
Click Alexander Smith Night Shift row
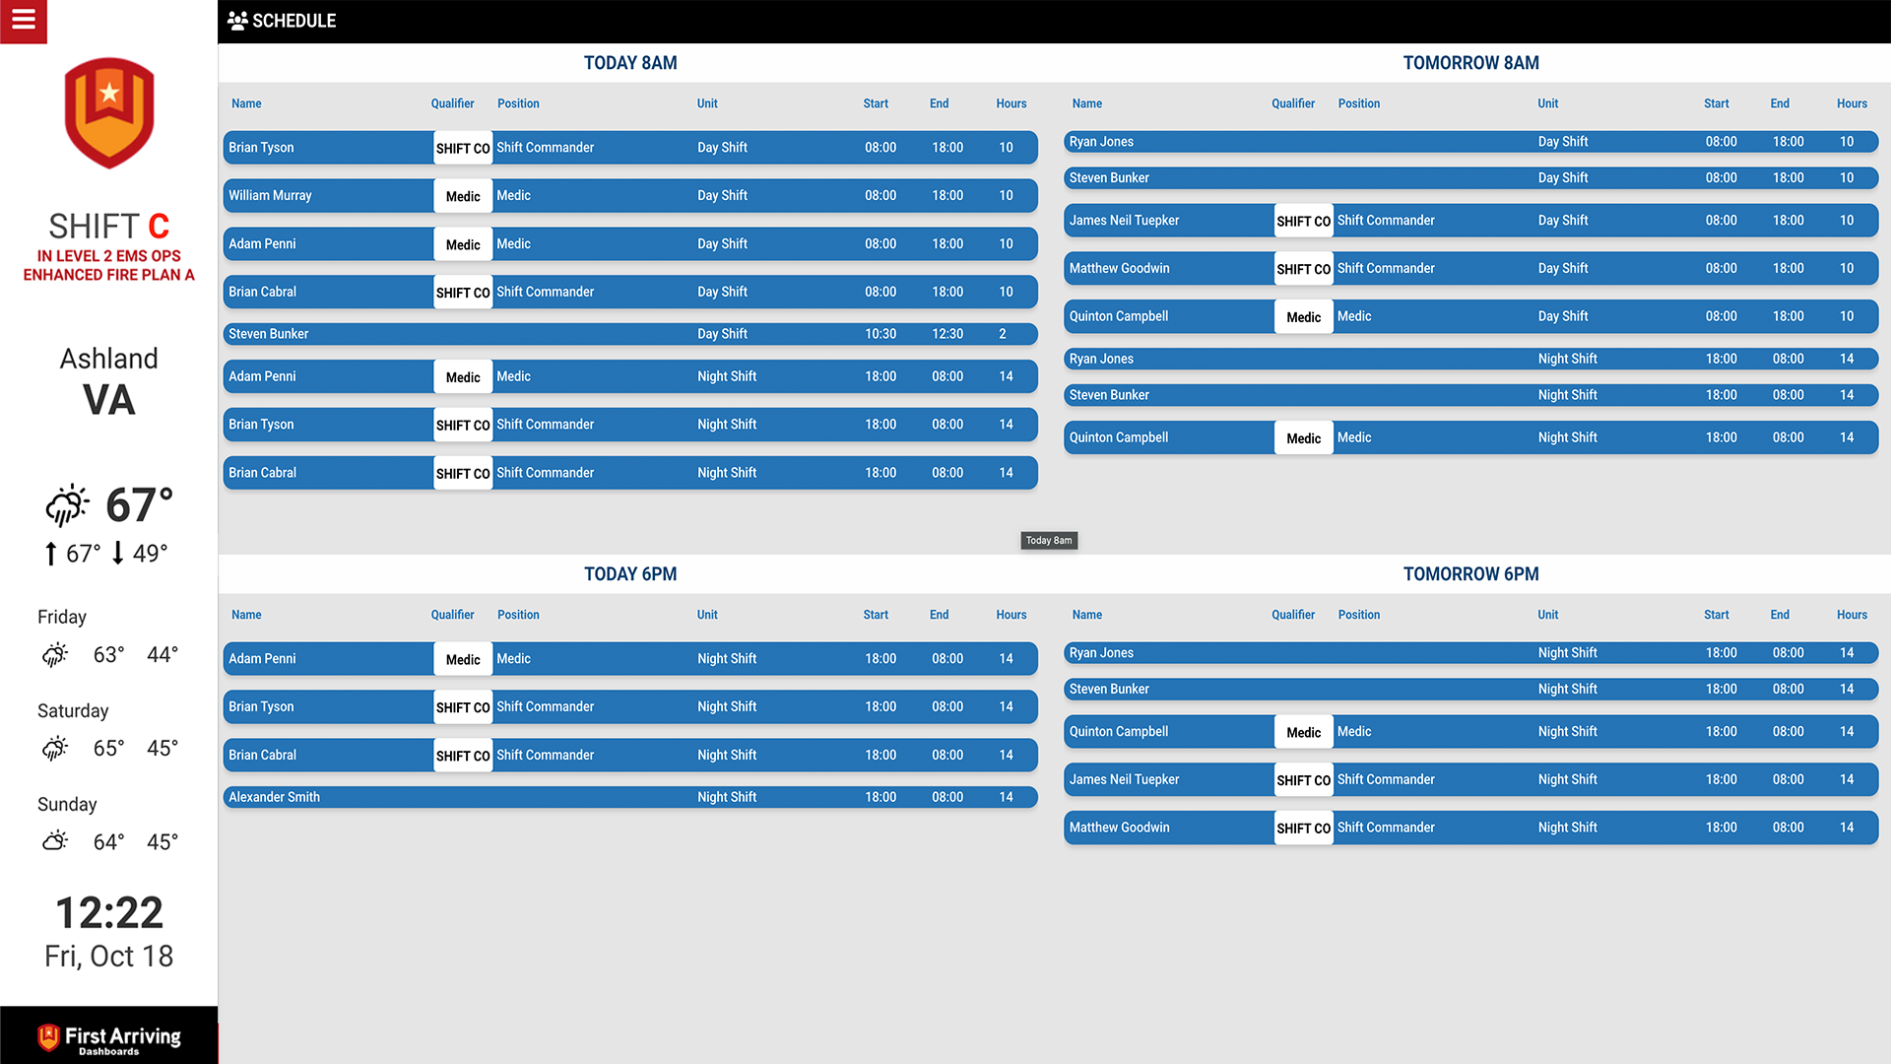[630, 797]
